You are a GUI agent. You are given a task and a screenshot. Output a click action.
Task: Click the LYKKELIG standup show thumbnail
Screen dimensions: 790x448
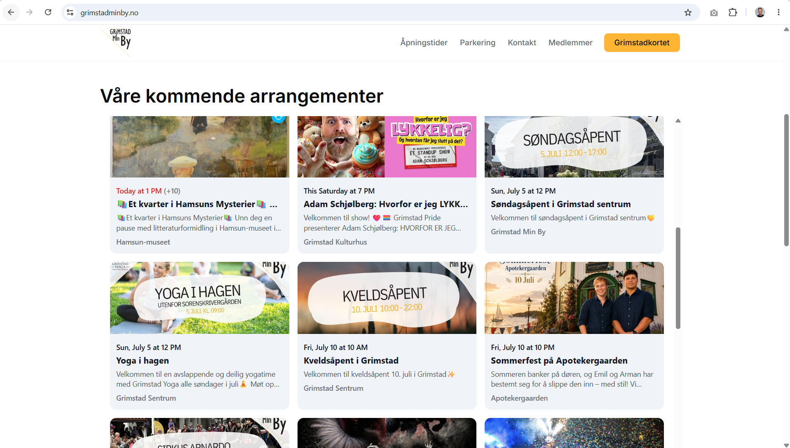[387, 147]
